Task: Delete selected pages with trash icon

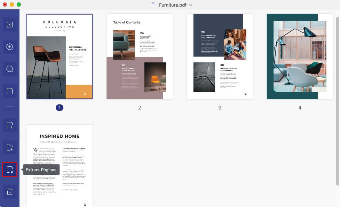Action: [10, 192]
